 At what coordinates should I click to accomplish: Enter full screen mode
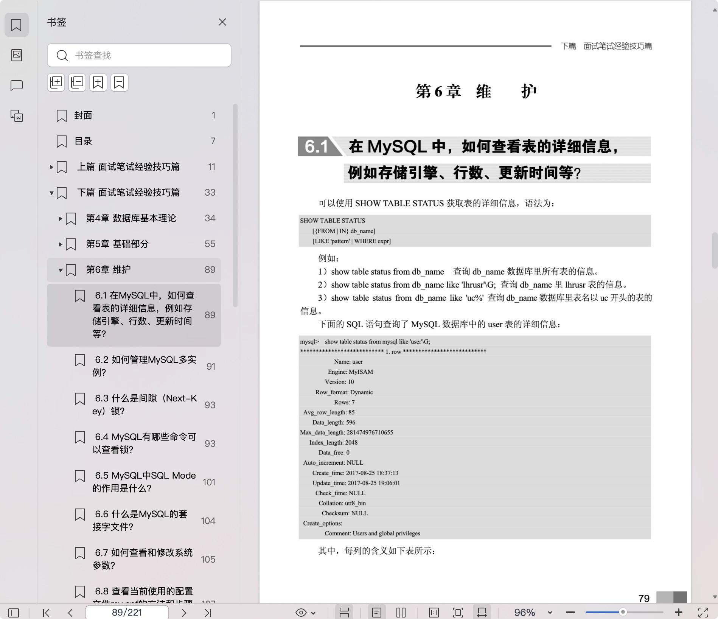tap(703, 612)
